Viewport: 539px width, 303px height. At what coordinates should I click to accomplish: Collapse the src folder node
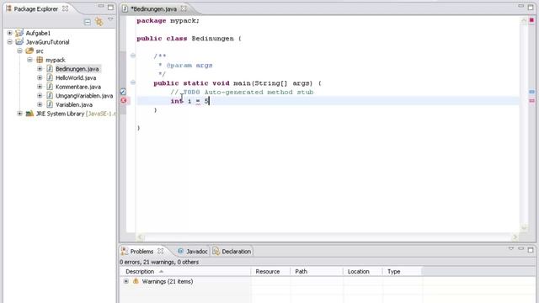[19, 50]
